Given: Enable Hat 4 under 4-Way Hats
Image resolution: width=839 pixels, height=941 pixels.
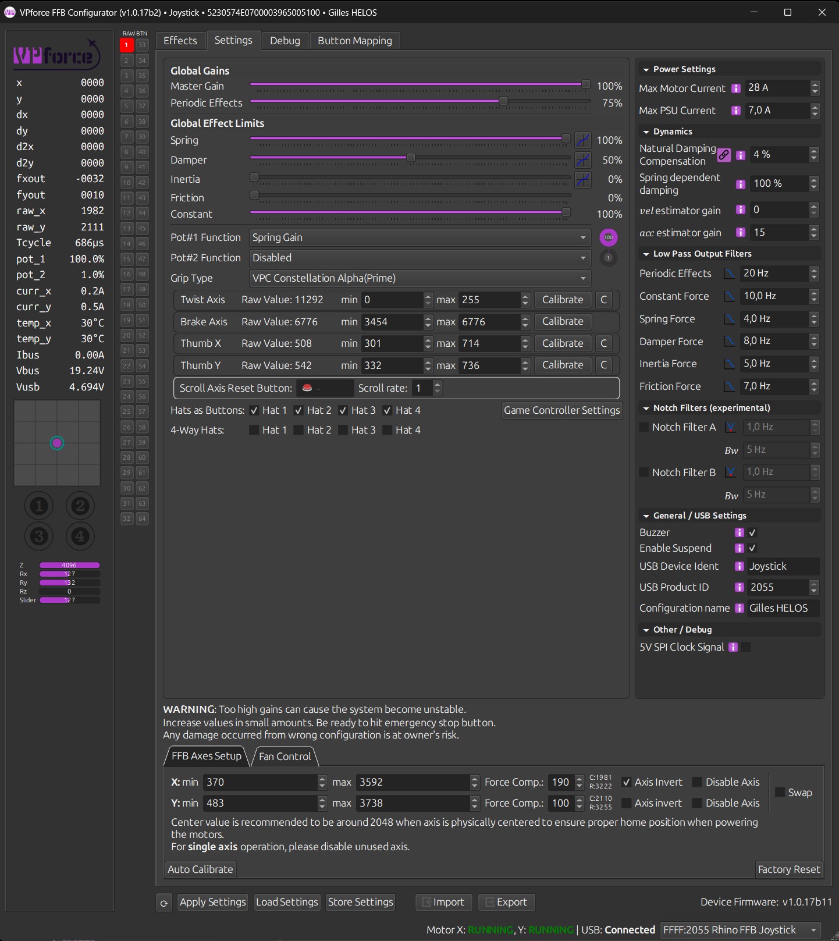Looking at the screenshot, I should pos(387,430).
